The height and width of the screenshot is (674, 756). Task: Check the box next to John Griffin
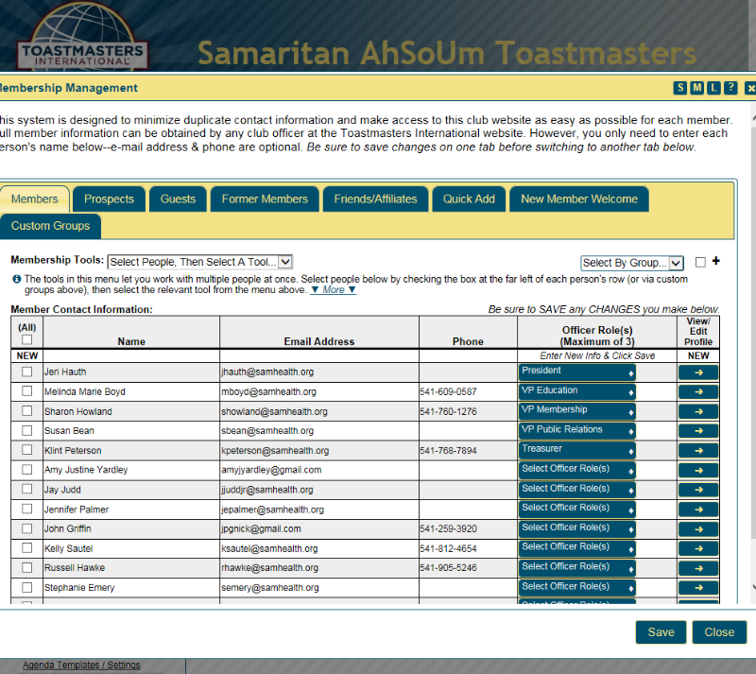click(x=27, y=528)
